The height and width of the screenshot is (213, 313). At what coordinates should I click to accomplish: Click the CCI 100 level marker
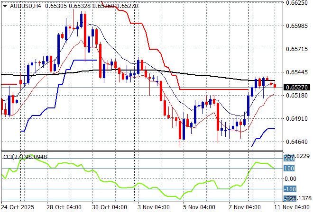[x=289, y=169]
